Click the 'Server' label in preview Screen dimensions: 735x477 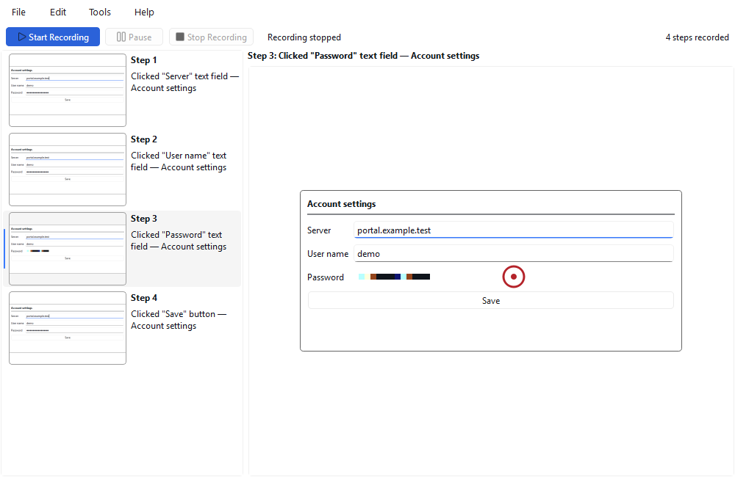tap(319, 230)
